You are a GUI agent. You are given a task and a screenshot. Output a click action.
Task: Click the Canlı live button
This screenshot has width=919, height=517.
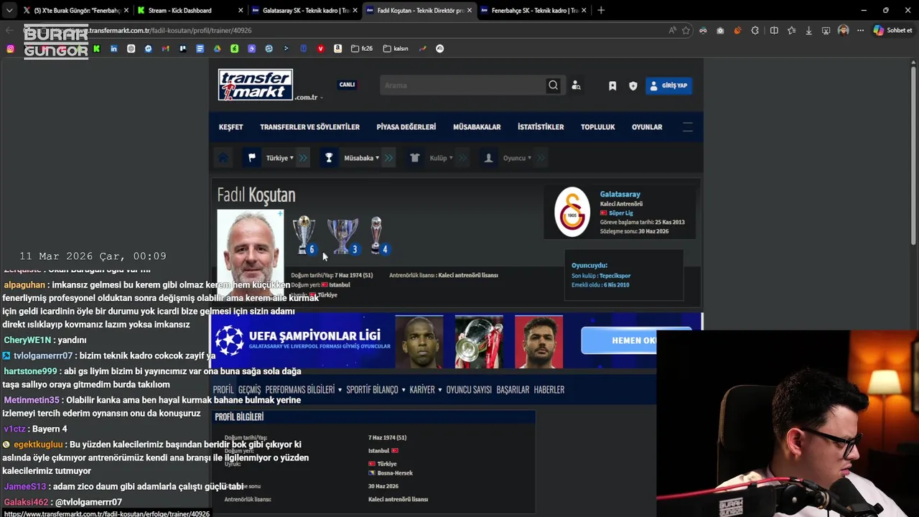click(x=347, y=85)
